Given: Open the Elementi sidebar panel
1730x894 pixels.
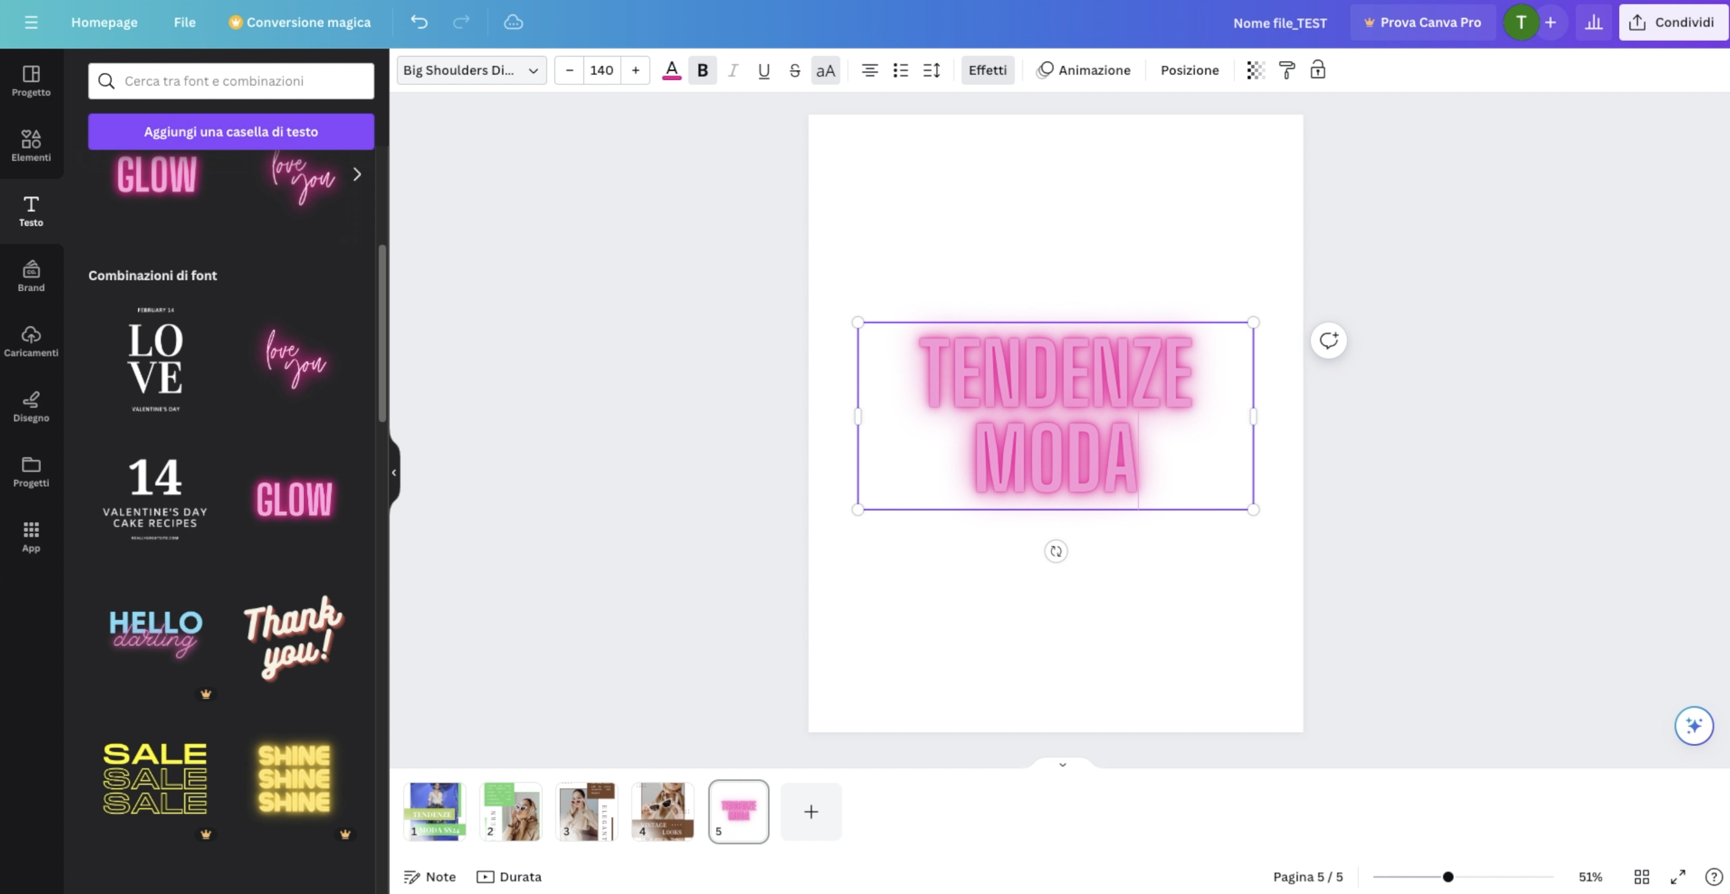Looking at the screenshot, I should click(x=31, y=145).
